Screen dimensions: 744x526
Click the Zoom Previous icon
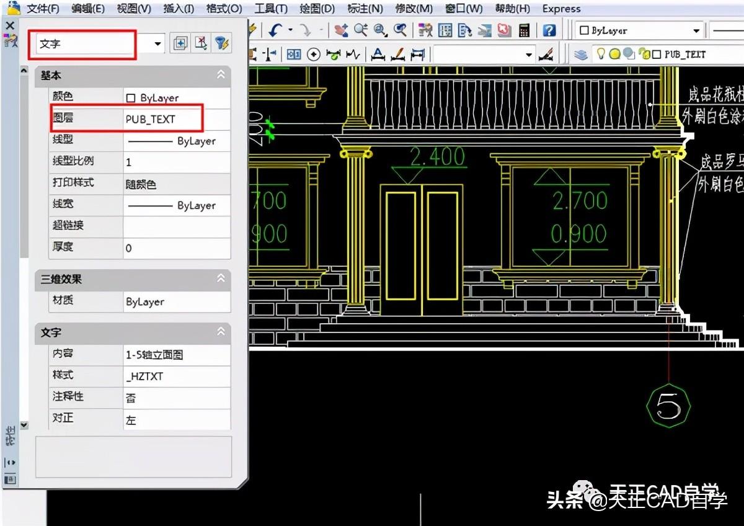pyautogui.click(x=401, y=30)
